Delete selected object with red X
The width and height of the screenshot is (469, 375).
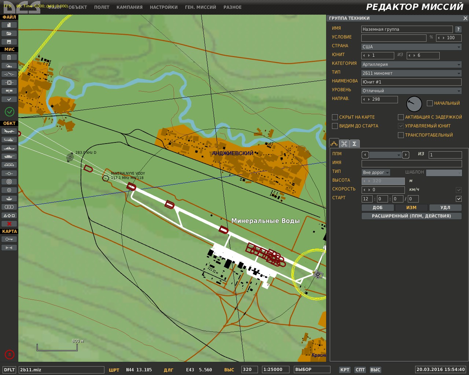9,224
